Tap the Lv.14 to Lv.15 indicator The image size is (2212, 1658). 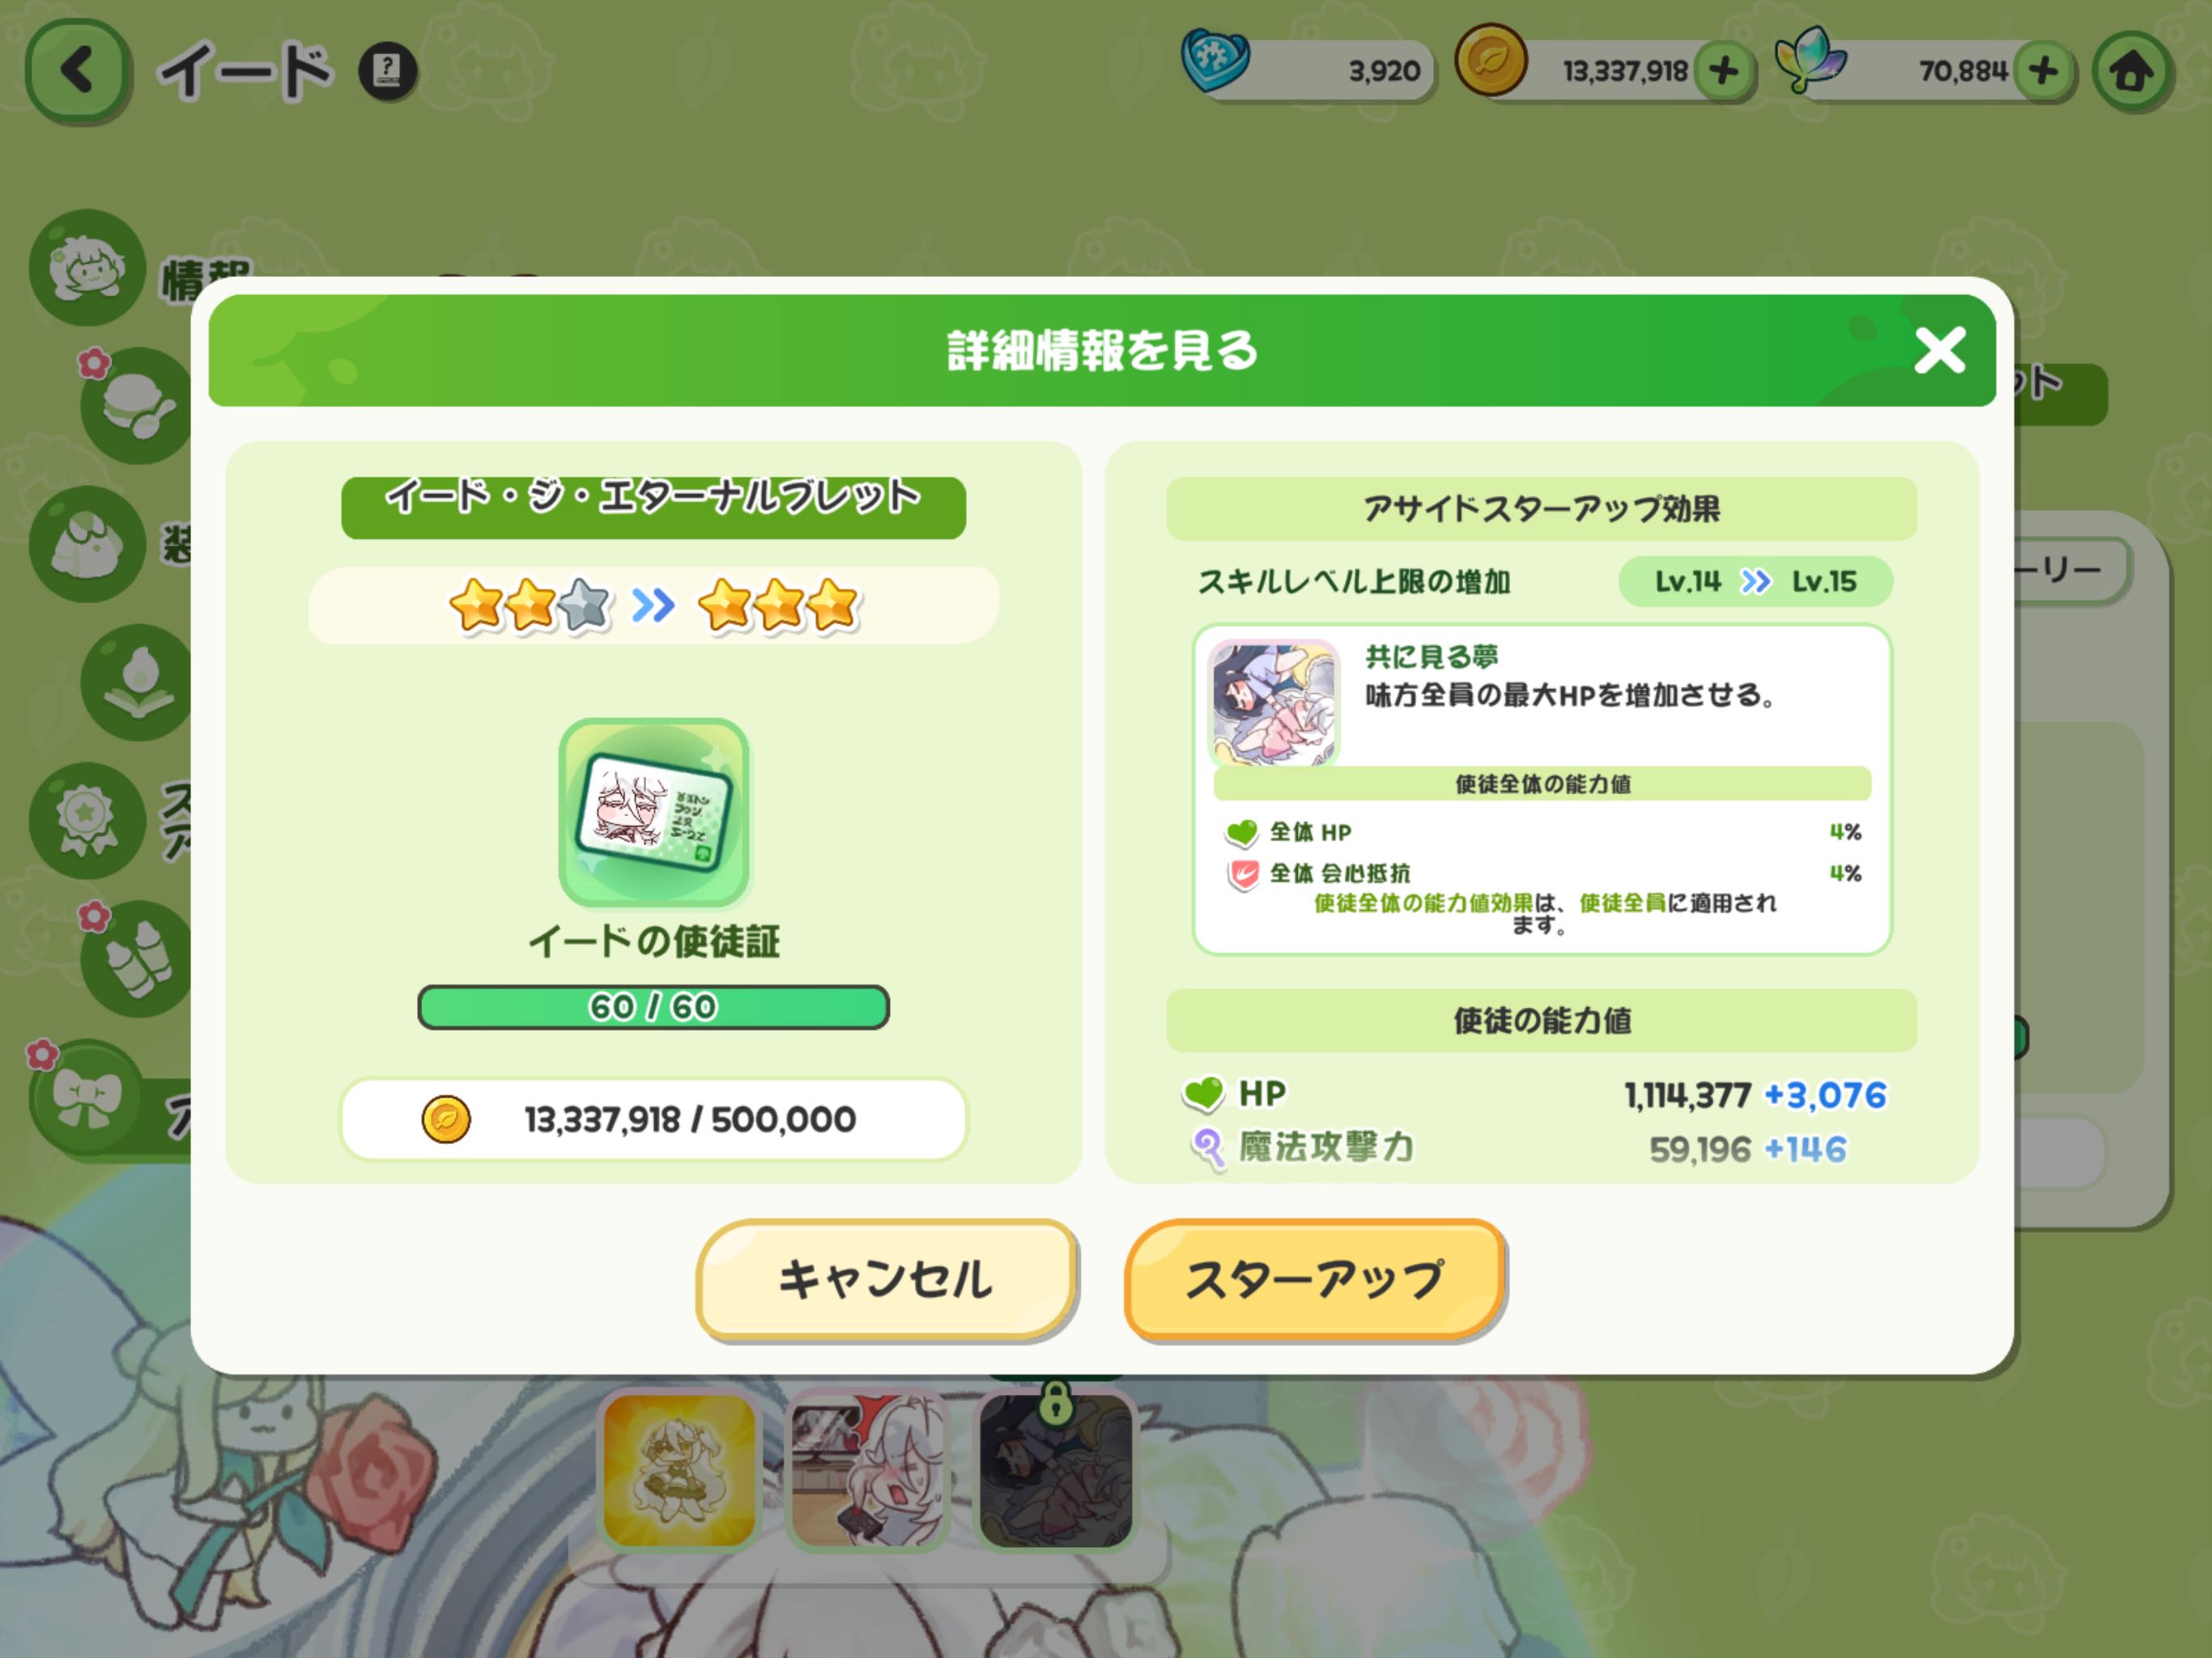[1755, 581]
